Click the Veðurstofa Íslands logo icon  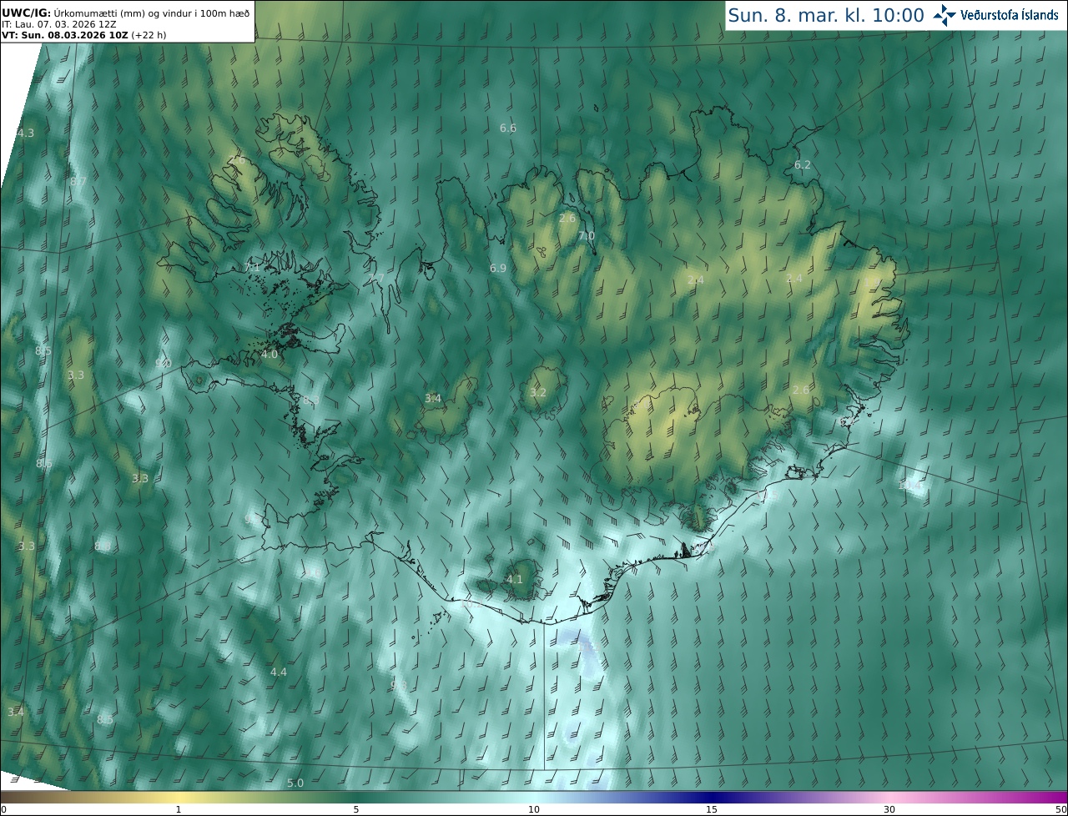[x=945, y=15]
